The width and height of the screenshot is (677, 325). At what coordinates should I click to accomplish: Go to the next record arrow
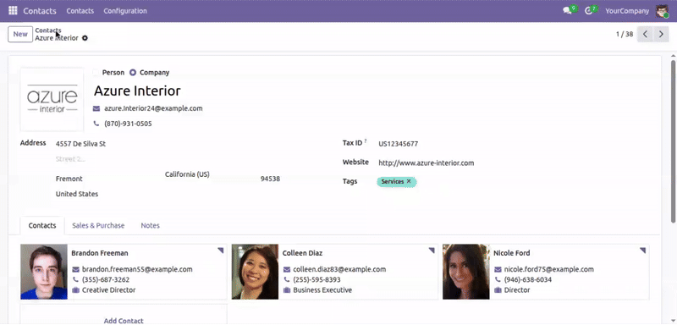click(661, 34)
